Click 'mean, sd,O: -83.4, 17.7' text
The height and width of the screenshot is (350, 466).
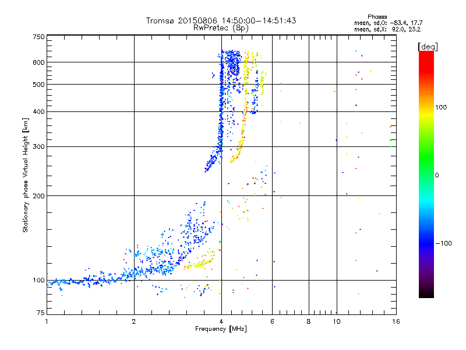pos(388,23)
